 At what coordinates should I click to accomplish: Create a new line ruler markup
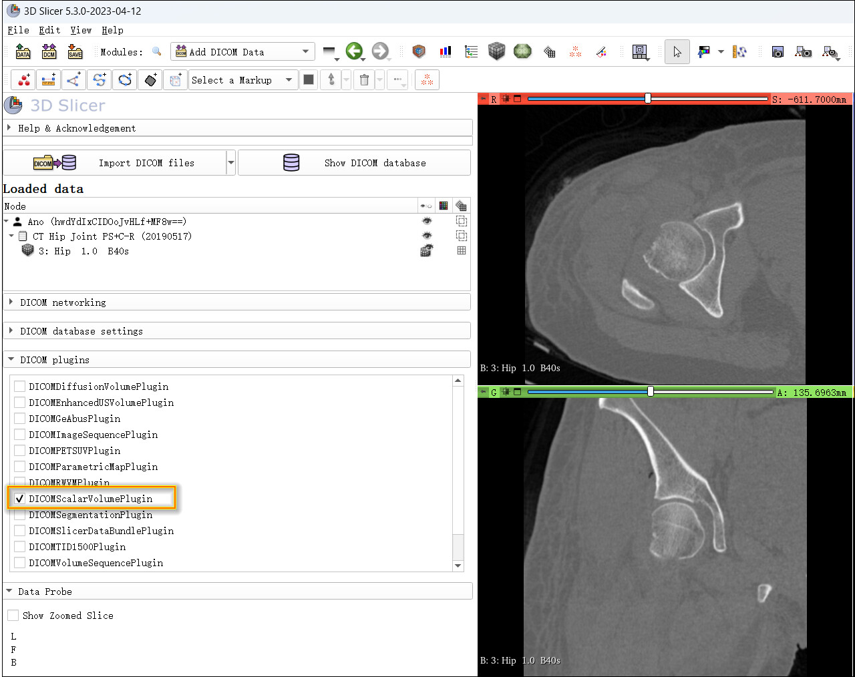click(49, 80)
